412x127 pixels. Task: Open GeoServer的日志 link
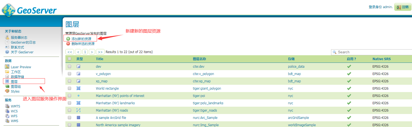(x=23, y=42)
